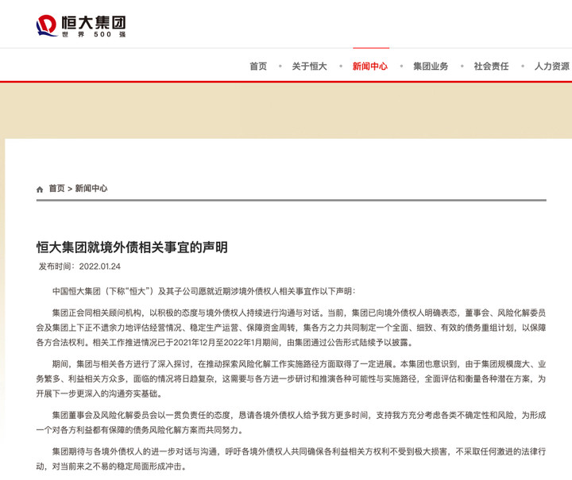Click the paragraph starting 集团期待与各境外债权人

tap(291, 459)
